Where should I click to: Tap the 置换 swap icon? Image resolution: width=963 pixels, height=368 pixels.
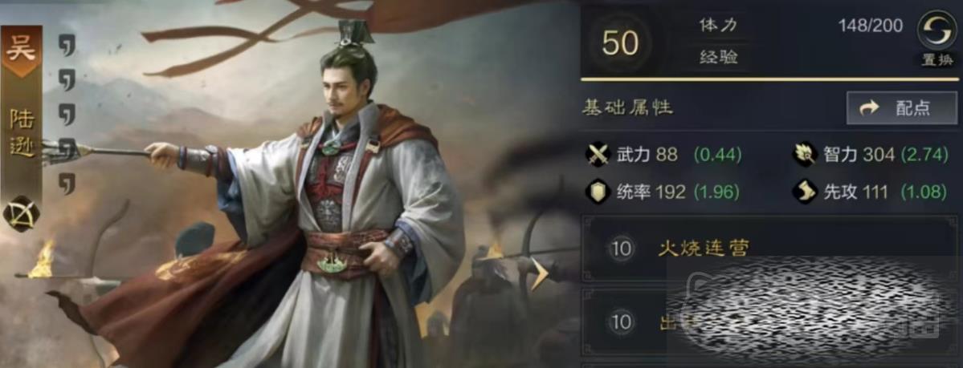coord(936,35)
